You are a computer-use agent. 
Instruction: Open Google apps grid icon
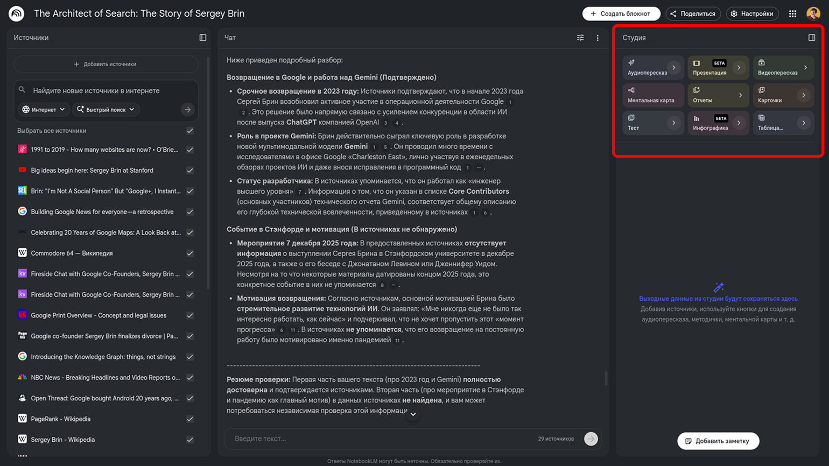[x=792, y=14]
